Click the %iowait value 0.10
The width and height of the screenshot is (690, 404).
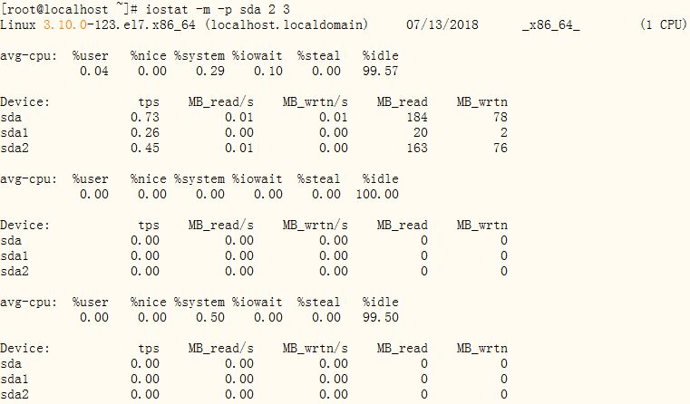click(268, 72)
